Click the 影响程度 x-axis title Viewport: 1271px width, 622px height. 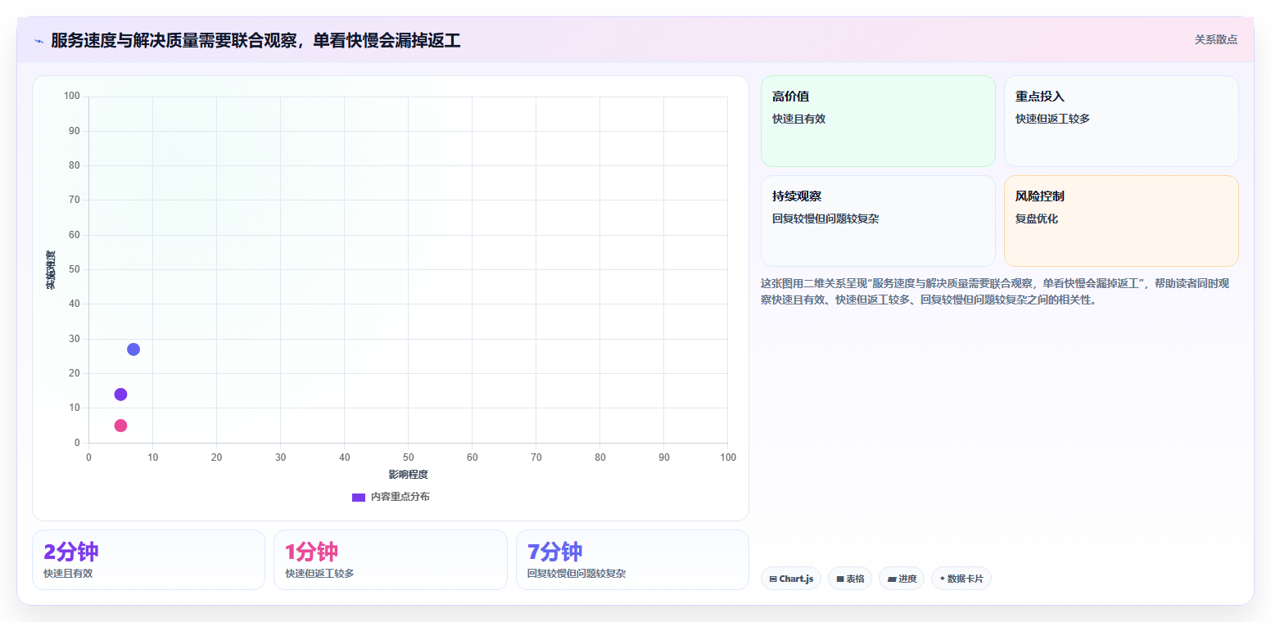pyautogui.click(x=408, y=475)
